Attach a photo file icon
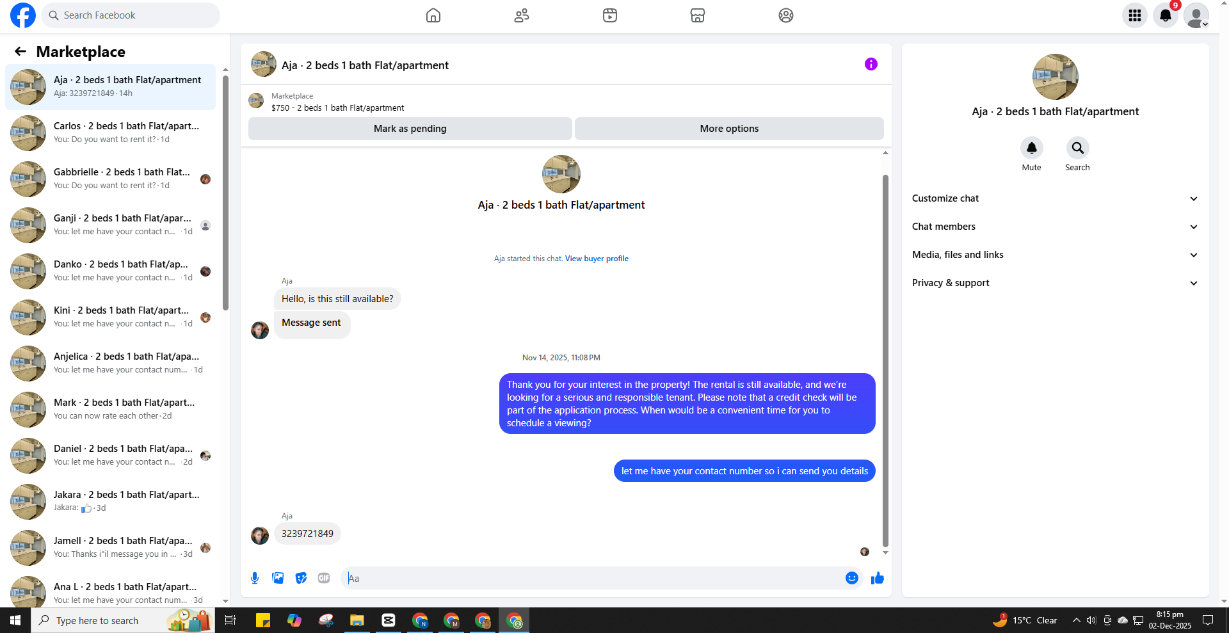 click(x=278, y=578)
